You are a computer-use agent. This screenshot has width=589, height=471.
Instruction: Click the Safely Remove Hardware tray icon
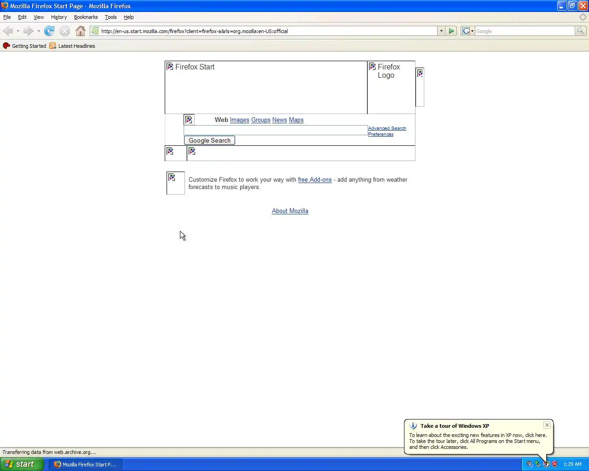click(538, 464)
